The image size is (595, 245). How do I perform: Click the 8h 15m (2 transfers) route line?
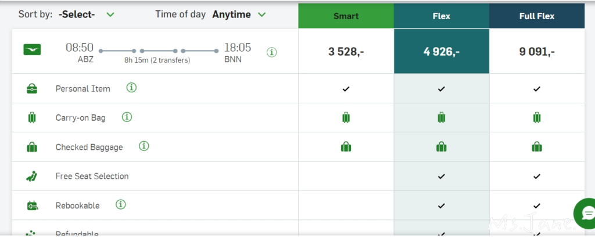click(x=157, y=51)
